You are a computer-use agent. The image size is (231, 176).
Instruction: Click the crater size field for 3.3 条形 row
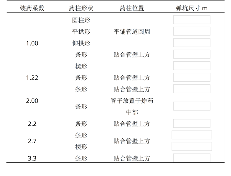coord(192,158)
